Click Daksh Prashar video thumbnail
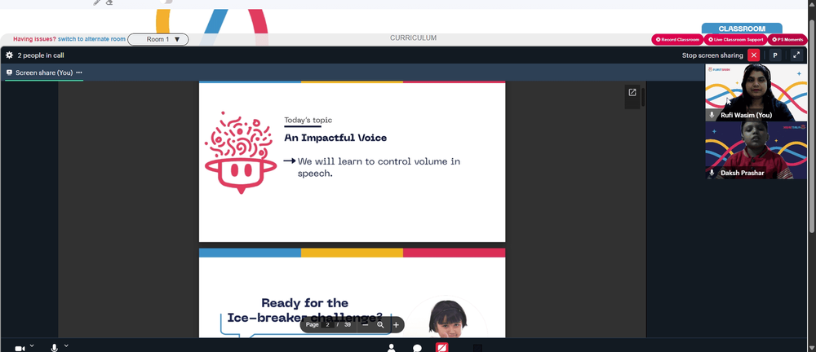The height and width of the screenshot is (352, 816). coord(756,151)
